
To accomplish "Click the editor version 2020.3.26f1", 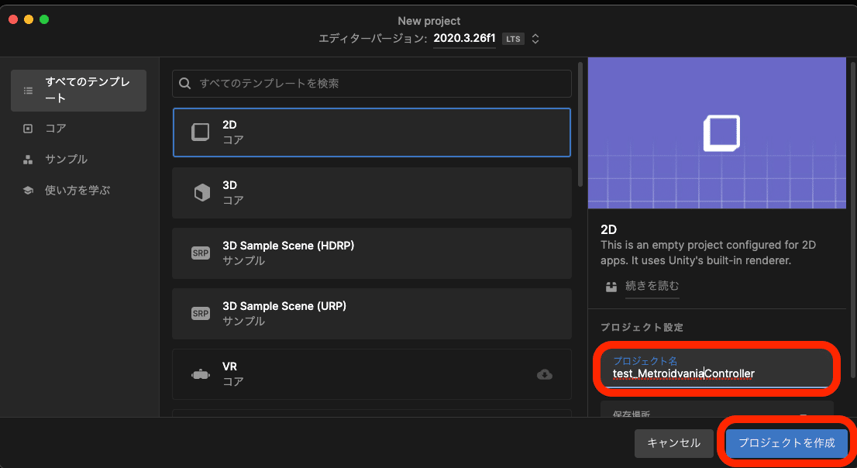I will [x=465, y=38].
